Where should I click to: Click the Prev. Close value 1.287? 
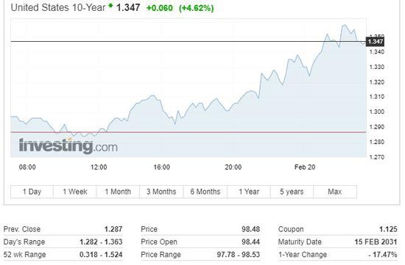[113, 229]
